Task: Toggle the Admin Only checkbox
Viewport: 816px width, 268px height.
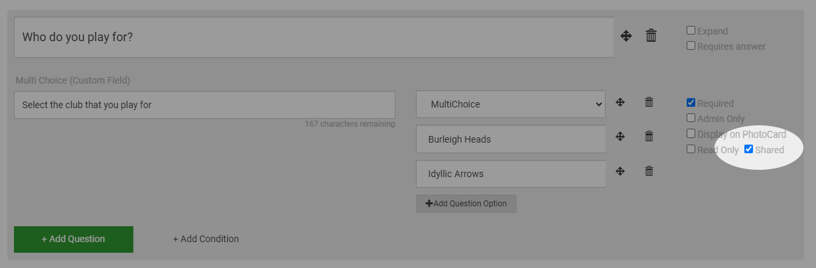Action: 691,118
